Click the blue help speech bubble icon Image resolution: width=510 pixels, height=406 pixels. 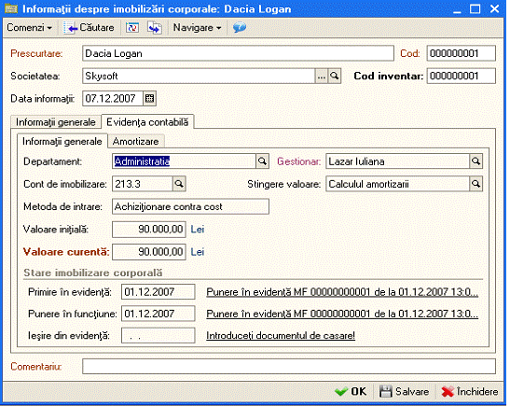[x=240, y=28]
